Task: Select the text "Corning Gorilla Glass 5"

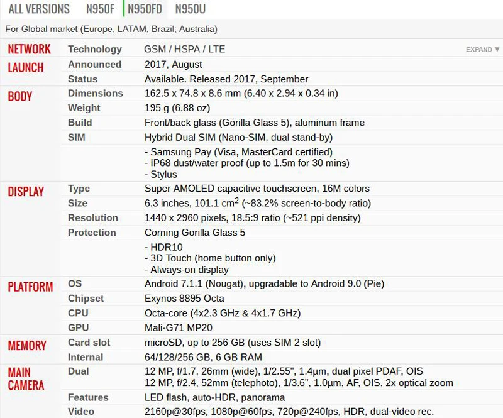Action: 195,233
